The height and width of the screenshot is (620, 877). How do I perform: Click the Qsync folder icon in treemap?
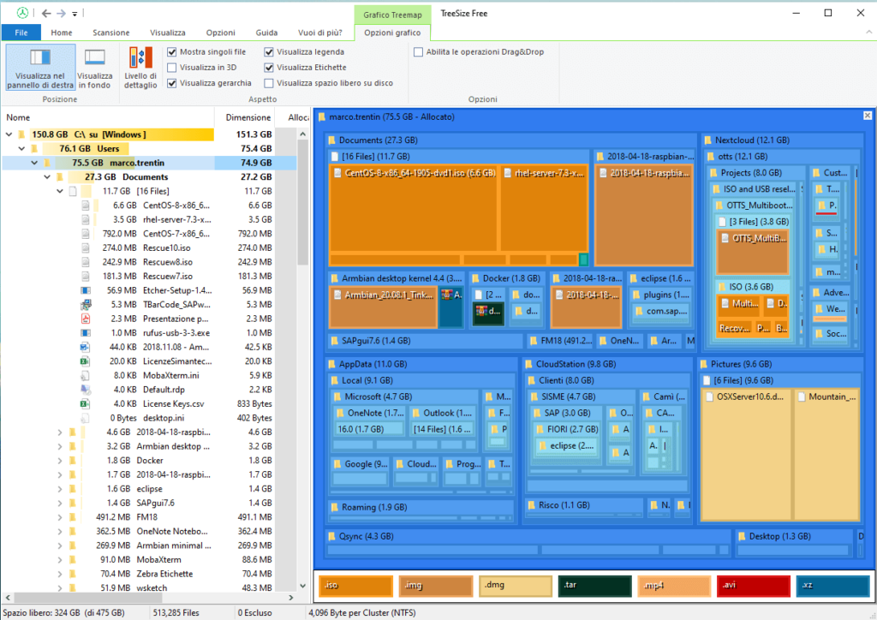point(331,536)
